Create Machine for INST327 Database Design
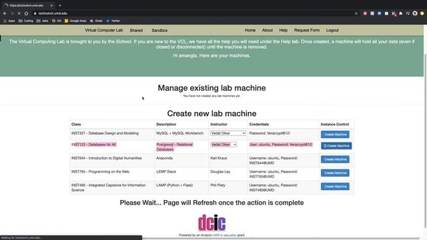Screen dimensions: 427x240 coord(335,135)
